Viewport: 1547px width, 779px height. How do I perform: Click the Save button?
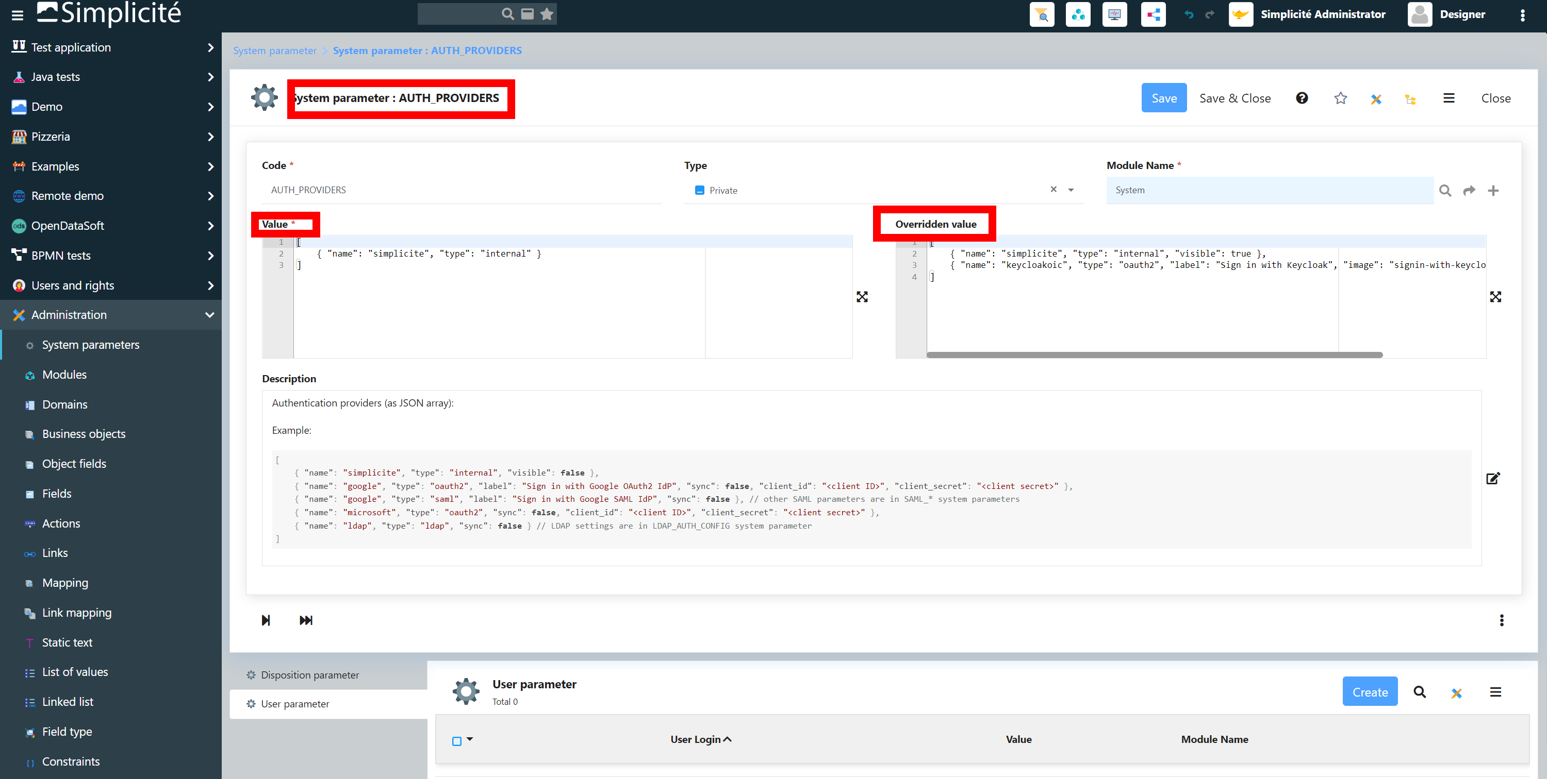pyautogui.click(x=1164, y=98)
